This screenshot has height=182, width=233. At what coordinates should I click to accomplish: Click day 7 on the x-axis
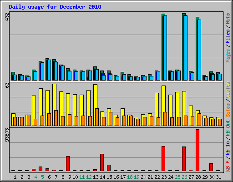[x=56, y=177]
